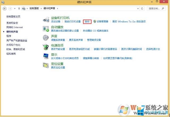Click 硬件和声音 in the address breadcrumb
Screen dimensions: 170x117
[x=49, y=8]
